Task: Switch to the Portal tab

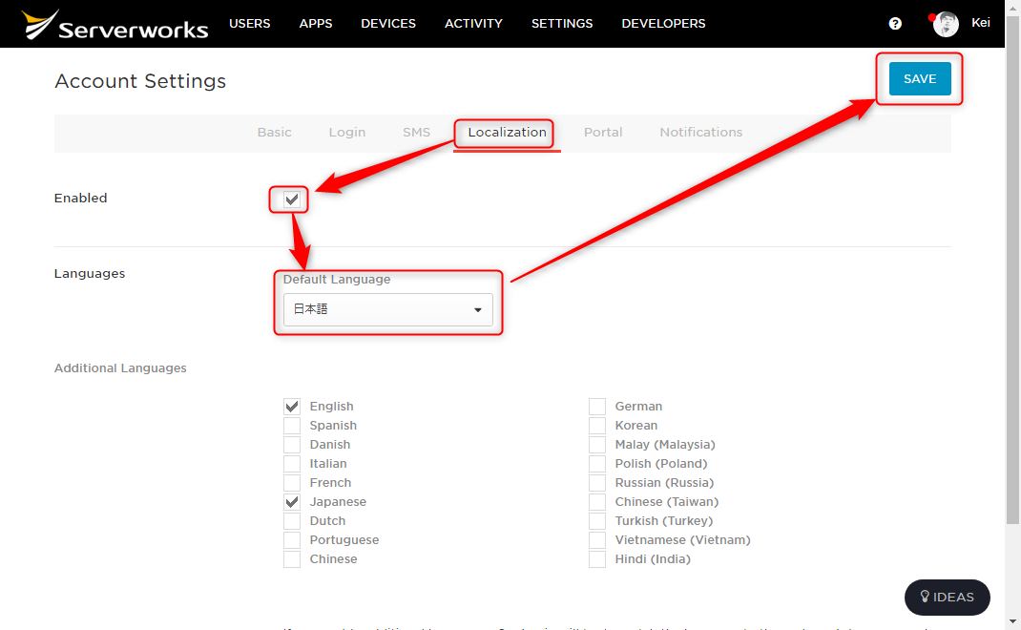Action: pyautogui.click(x=603, y=133)
